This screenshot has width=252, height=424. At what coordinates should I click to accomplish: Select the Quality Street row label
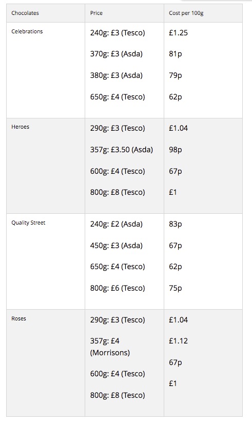pyautogui.click(x=28, y=223)
